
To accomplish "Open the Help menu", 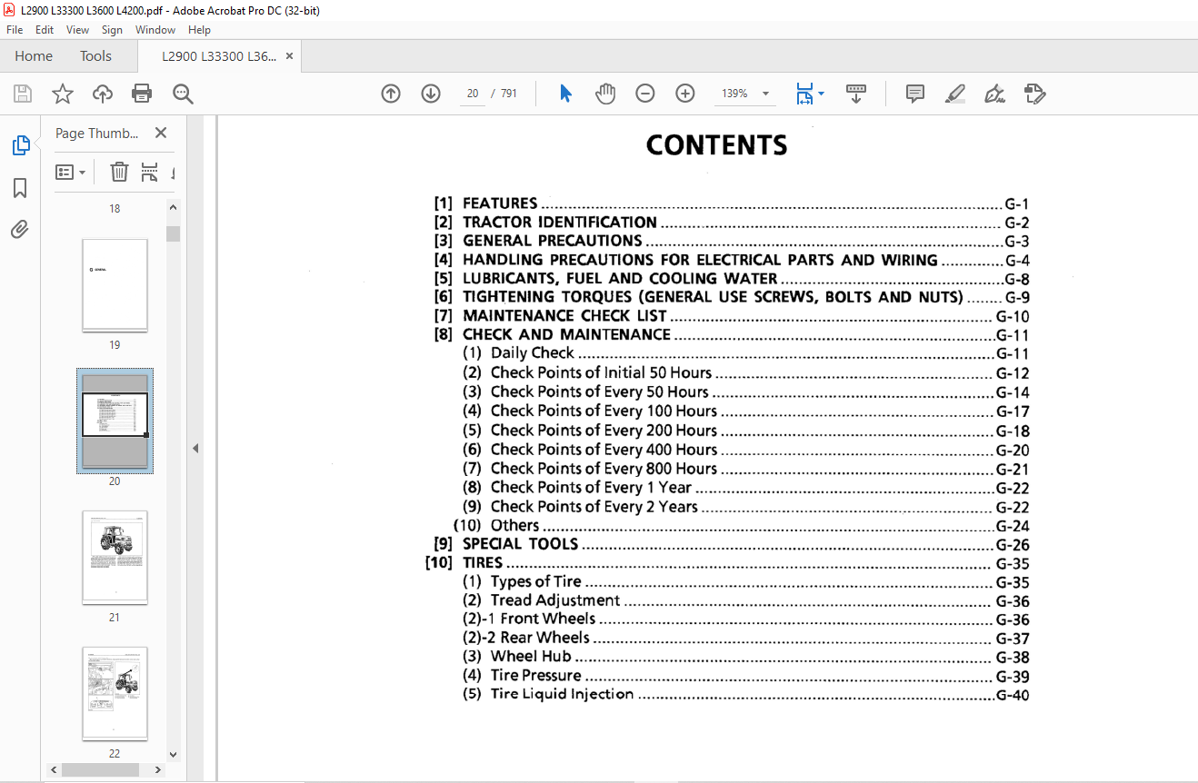I will pos(199,30).
